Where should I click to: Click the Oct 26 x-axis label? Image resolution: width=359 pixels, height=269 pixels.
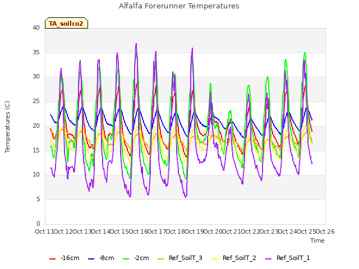pyautogui.click(x=325, y=231)
